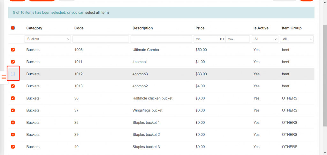Uncheck the 4combo1 row checkbox

[13, 62]
